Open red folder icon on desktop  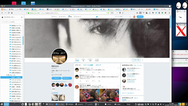(14, 3)
